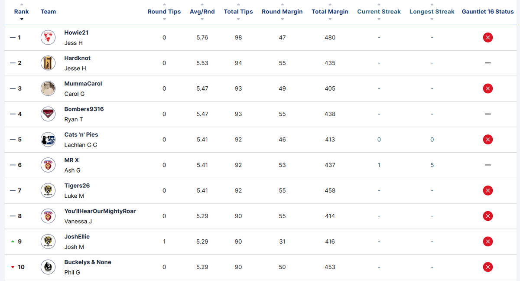Click MR X's Lions team logo
The image size is (520, 281).
pos(48,165)
